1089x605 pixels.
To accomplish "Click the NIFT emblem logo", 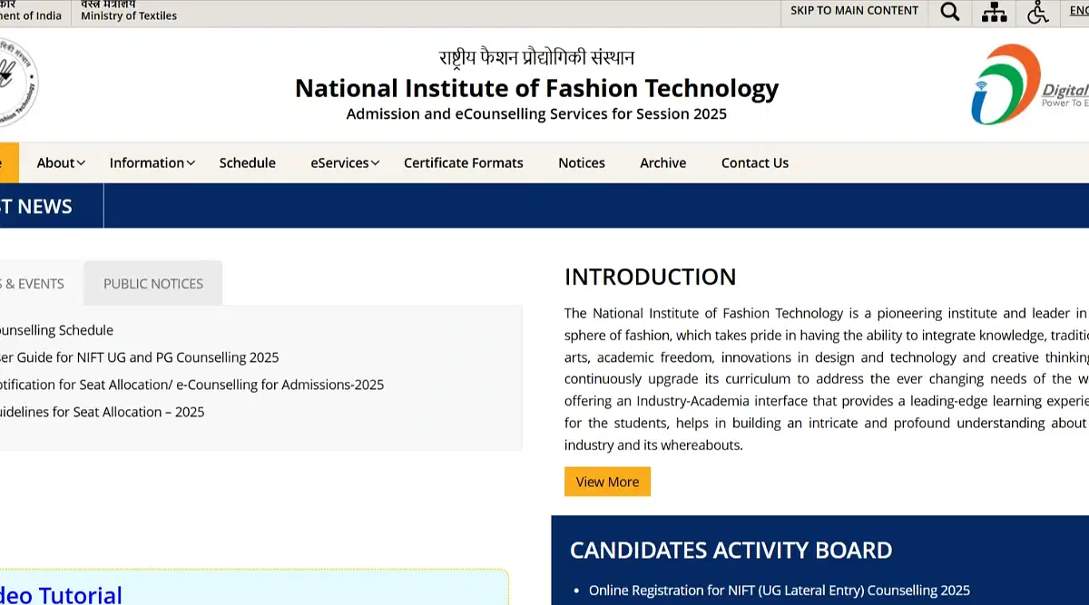I will coord(18,84).
